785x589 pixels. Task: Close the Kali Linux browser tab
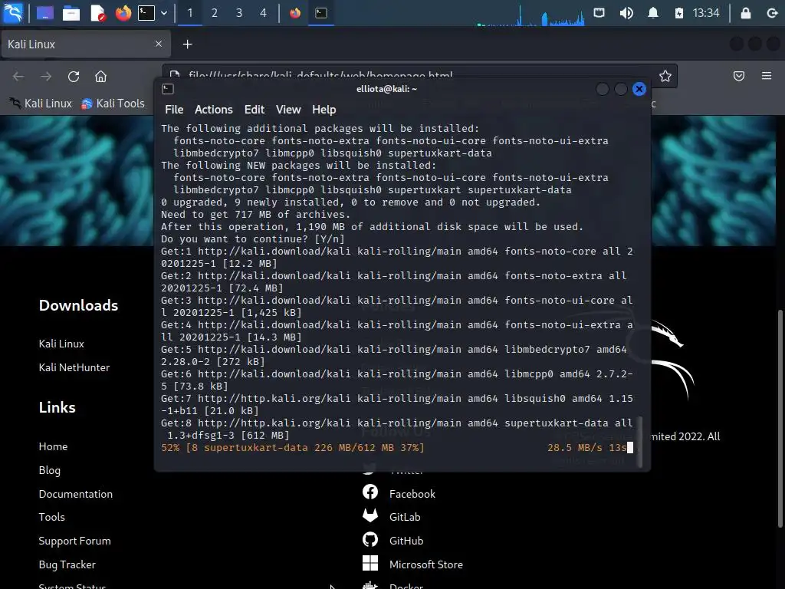[159, 44]
